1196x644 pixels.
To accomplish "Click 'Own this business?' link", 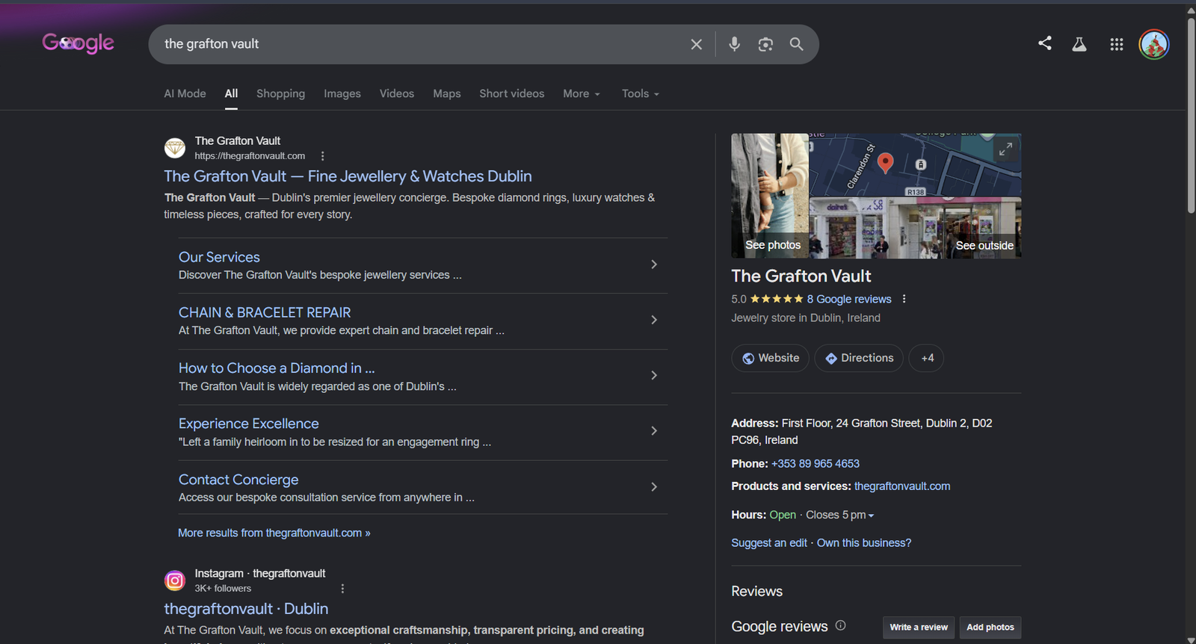I will pos(864,543).
